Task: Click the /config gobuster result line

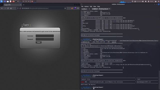Action: click(x=108, y=26)
